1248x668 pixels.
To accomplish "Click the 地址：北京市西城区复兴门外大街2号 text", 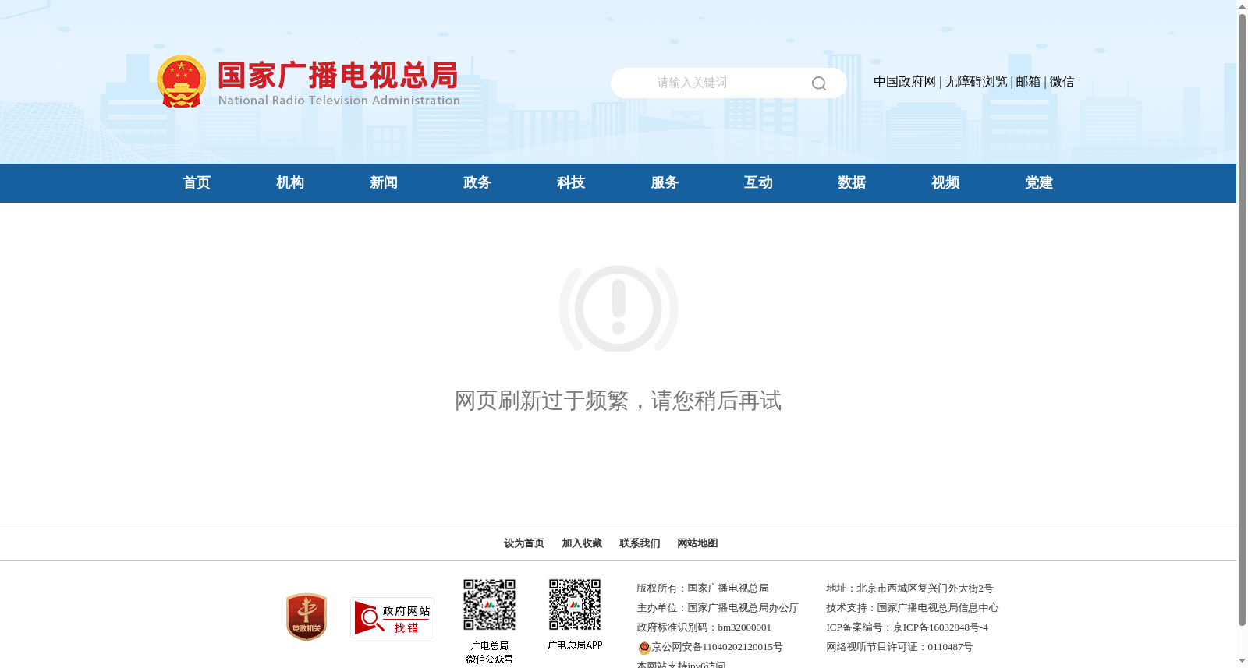I will coord(909,588).
